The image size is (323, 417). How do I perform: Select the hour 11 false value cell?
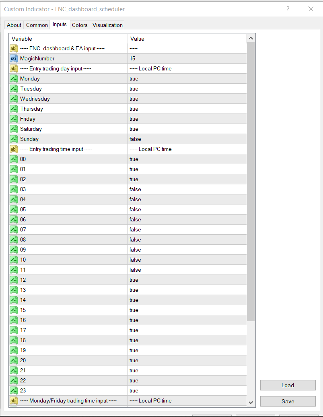click(x=187, y=270)
